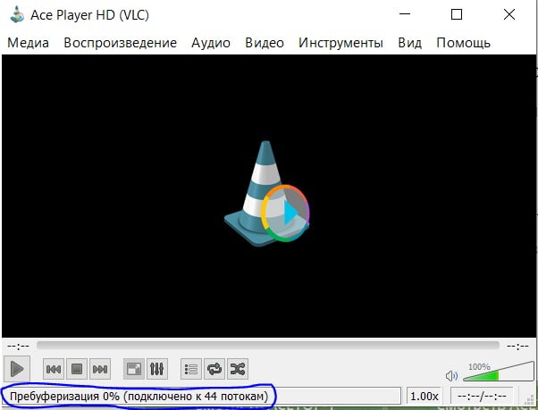Open the Помощь menu

point(463,43)
